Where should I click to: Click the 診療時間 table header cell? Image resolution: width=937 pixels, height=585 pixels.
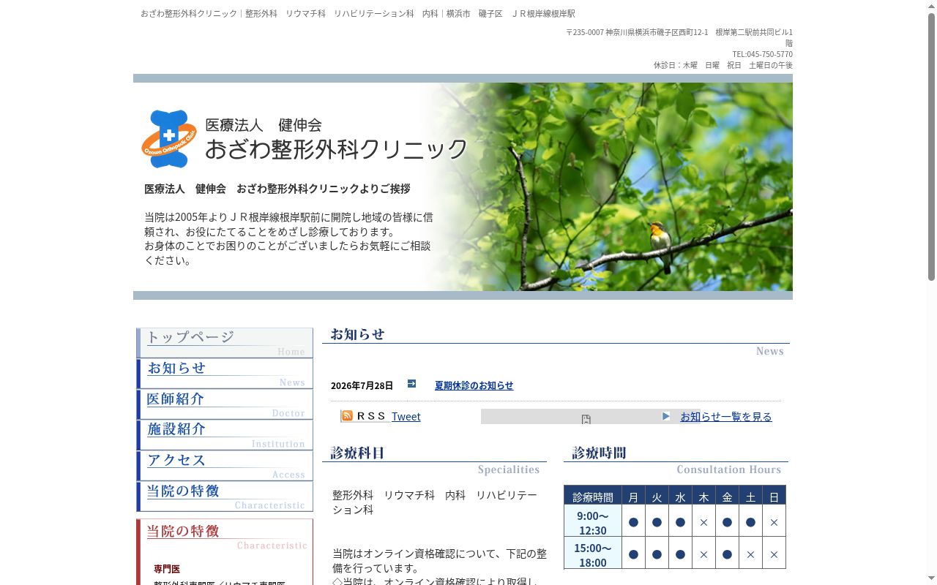tap(593, 497)
